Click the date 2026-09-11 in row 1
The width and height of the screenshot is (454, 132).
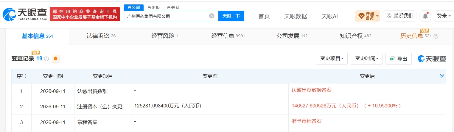pyautogui.click(x=53, y=91)
